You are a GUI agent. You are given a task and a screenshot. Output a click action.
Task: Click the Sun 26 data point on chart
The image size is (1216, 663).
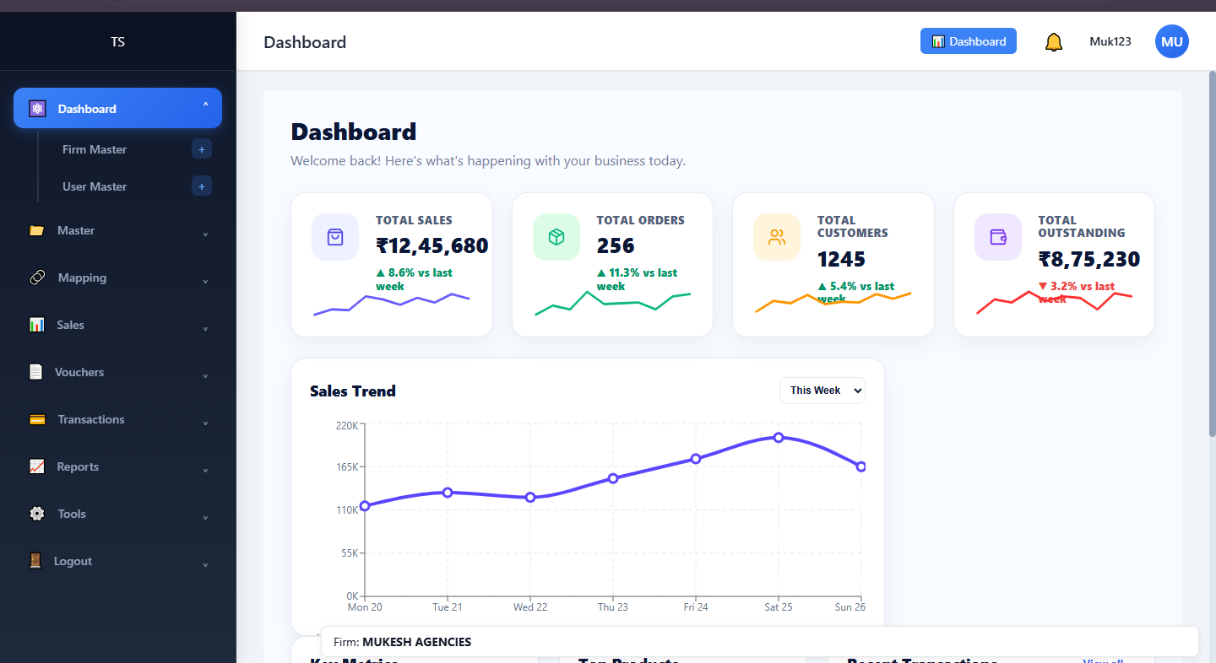pyautogui.click(x=861, y=466)
